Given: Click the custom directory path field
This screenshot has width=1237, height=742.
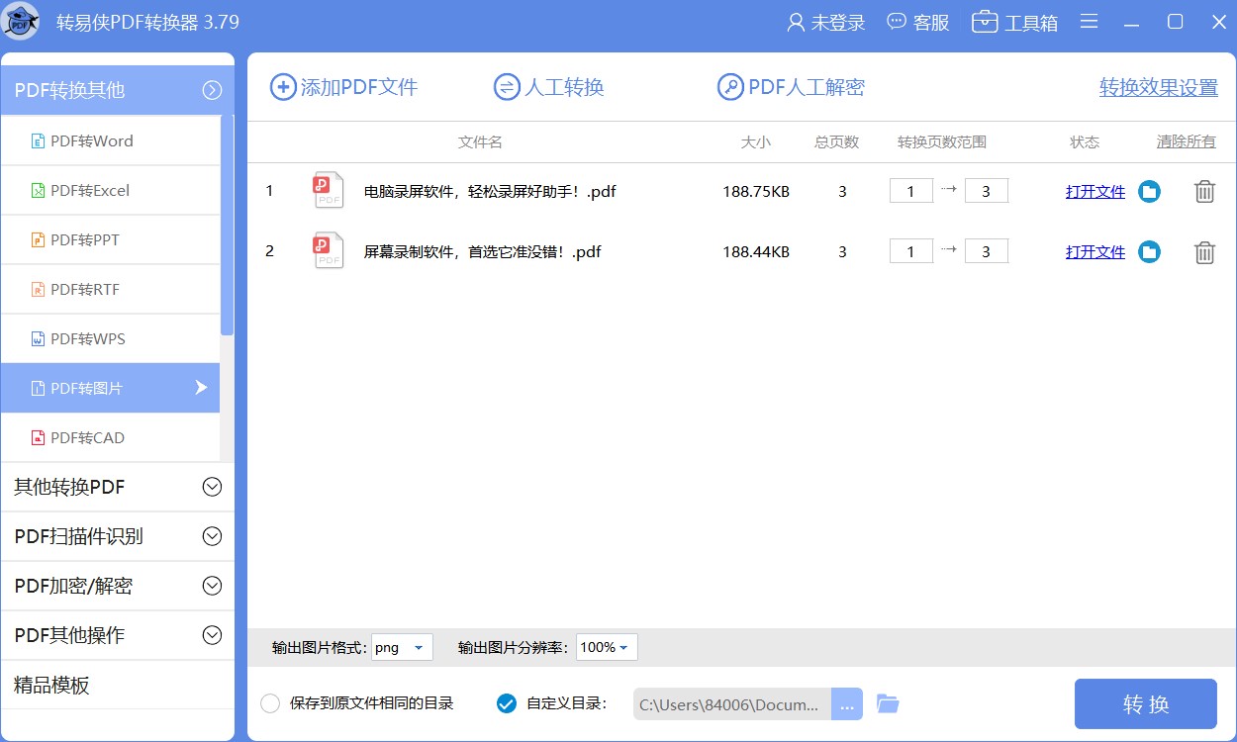Looking at the screenshot, I should point(732,704).
